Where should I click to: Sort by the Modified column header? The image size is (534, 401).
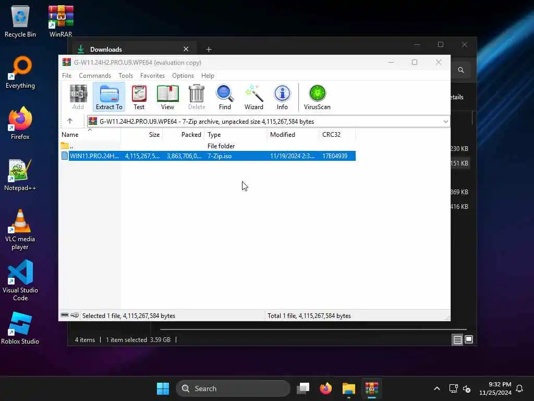[293, 135]
